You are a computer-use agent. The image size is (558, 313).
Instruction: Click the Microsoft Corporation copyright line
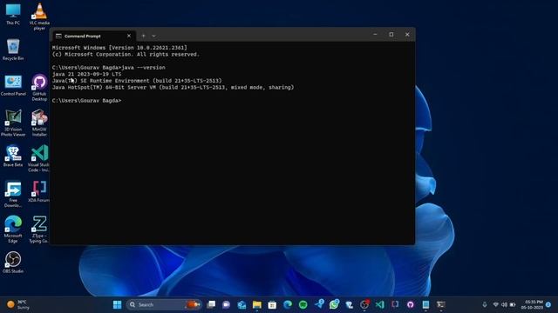[126, 54]
